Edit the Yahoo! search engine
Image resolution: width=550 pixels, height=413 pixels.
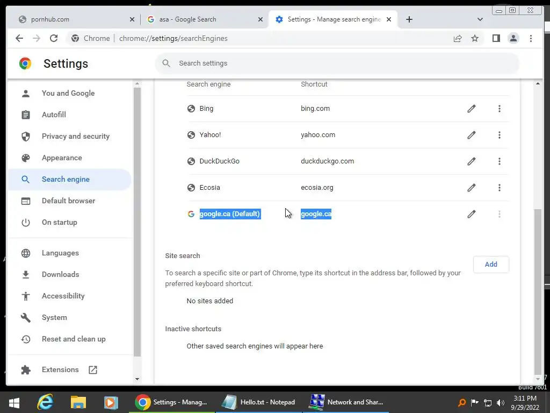coord(472,135)
